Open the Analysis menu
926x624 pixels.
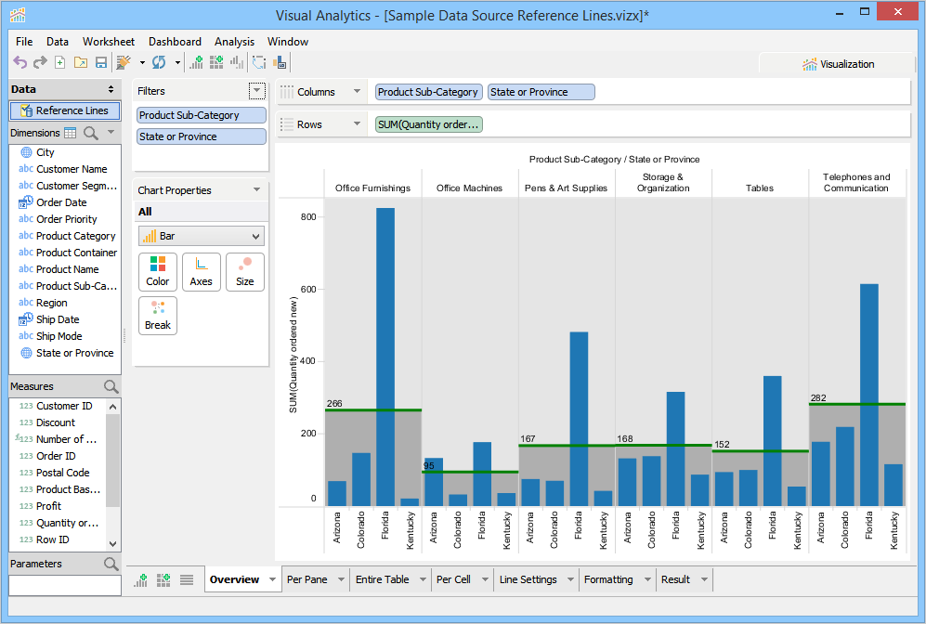point(234,42)
